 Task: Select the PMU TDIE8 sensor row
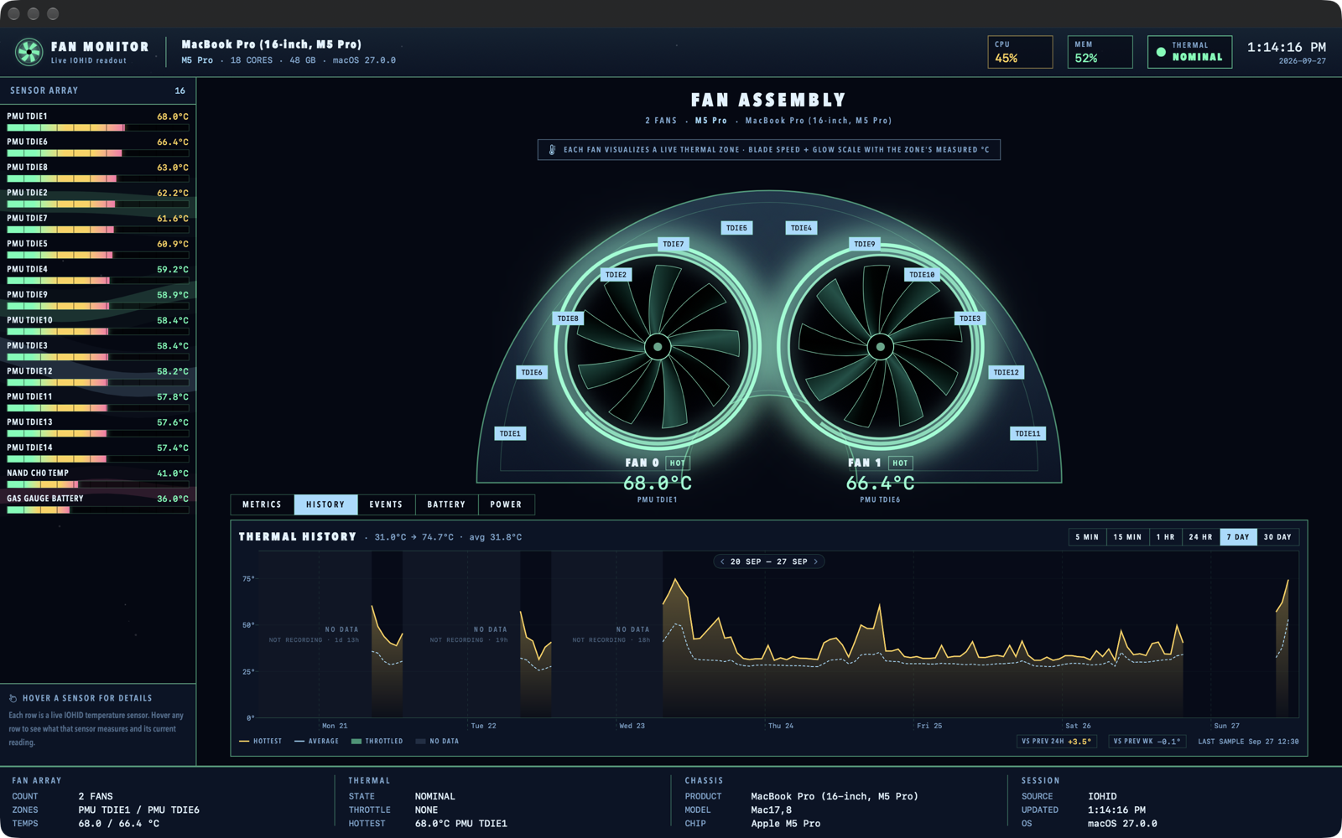click(98, 172)
